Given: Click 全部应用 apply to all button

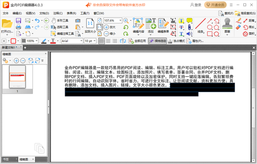Looking at the screenshot, I should [x=137, y=41].
